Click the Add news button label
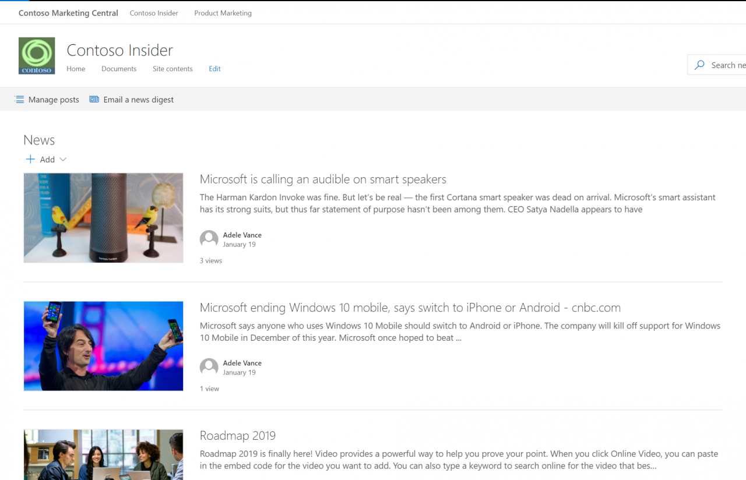The image size is (746, 480). click(47, 160)
